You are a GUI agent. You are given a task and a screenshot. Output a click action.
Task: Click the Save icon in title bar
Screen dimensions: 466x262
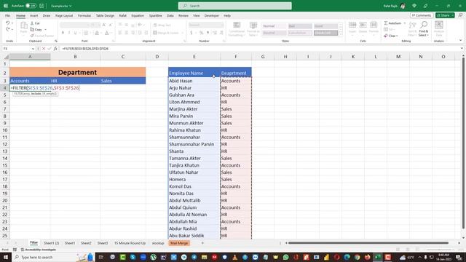point(42,6)
